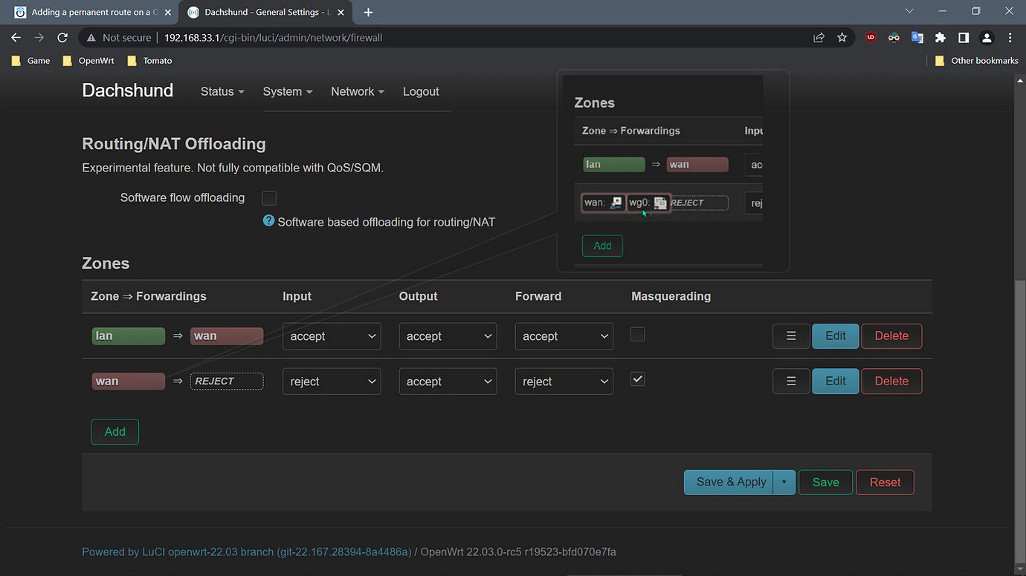The height and width of the screenshot is (576, 1026).
Task: Open the uBlock Origin extension
Action: (871, 37)
